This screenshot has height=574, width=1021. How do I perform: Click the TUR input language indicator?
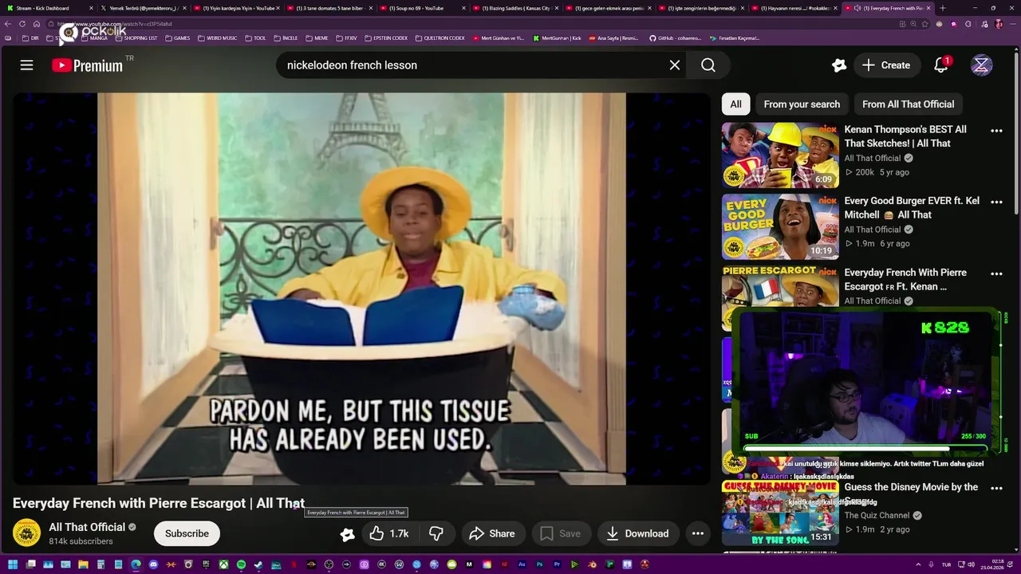(946, 565)
